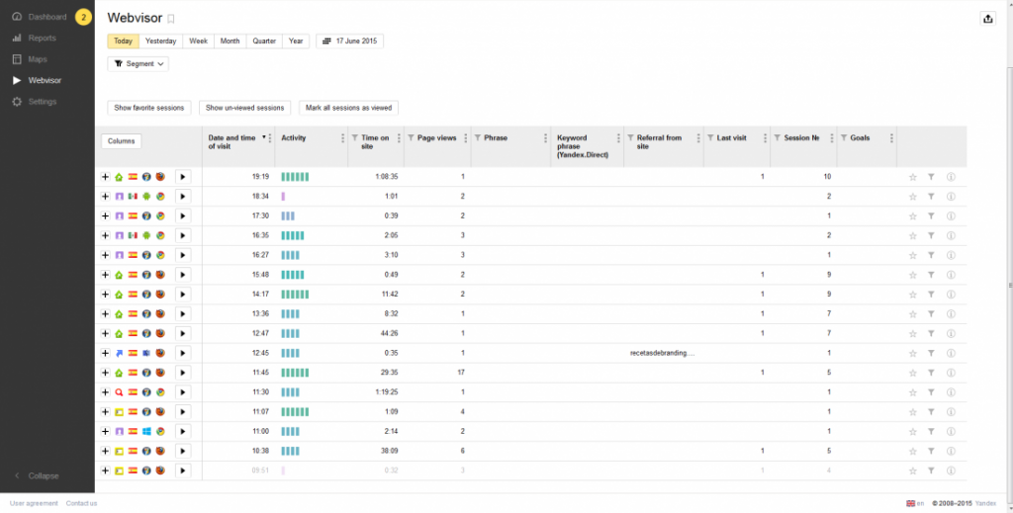Screen dimensions: 1013x513
Task: Open Keyword phrase column options dots
Action: [618, 138]
